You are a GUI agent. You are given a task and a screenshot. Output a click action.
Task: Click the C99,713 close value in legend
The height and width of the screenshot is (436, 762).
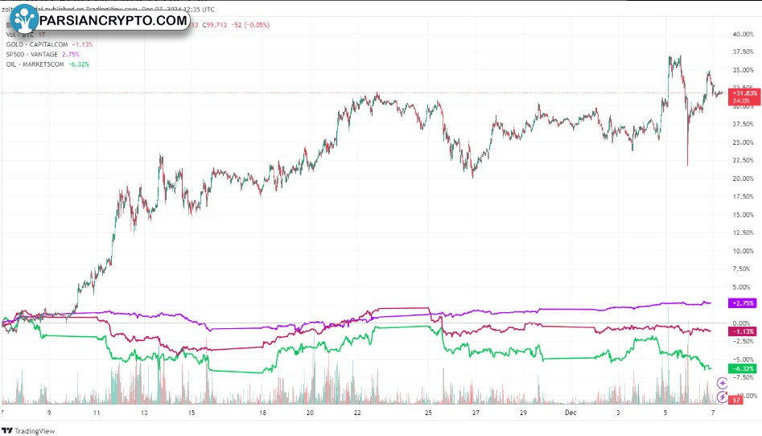pyautogui.click(x=215, y=25)
